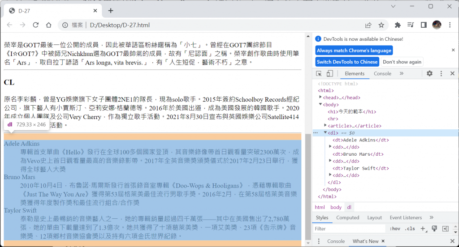Open the Event Listeners tab
This screenshot has height=247, width=459.
406,217
